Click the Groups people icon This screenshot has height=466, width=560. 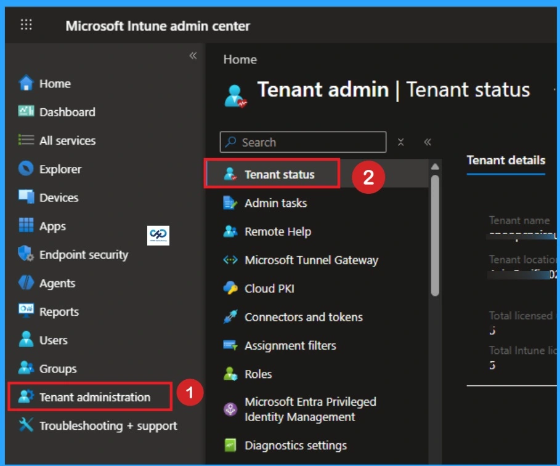click(x=26, y=368)
